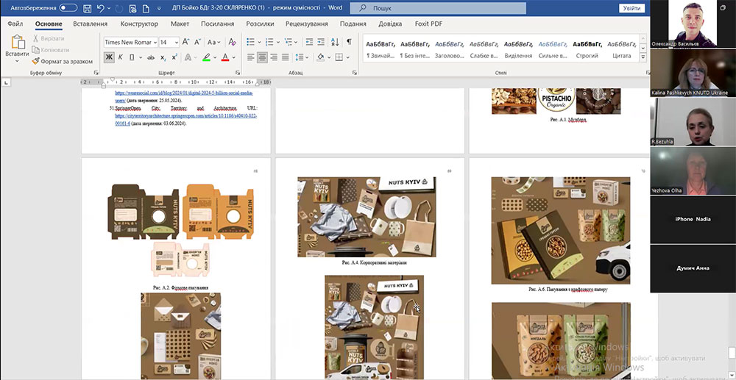Viewport: 736px width, 380px height.
Task: Increase font size with the larger A icon
Action: [186, 42]
